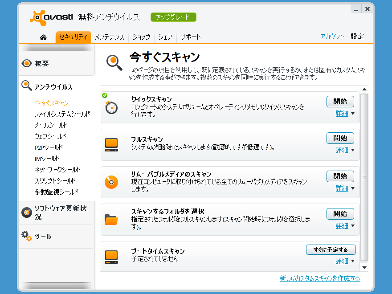Click the ソフトウェア更新状況 disc icon
Image resolution: width=392 pixels, height=294 pixels.
26,212
